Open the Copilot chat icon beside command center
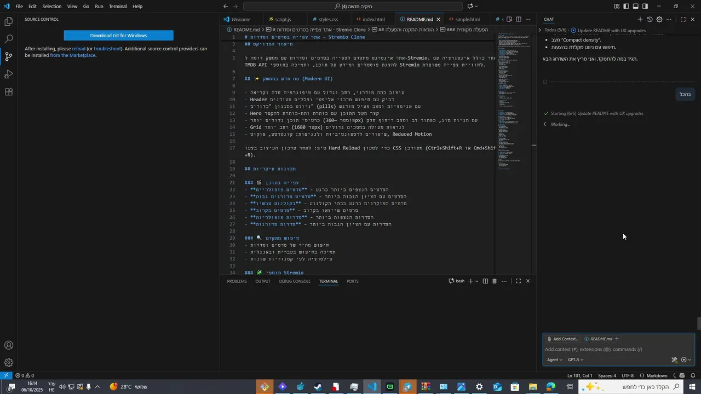Viewport: 701px width, 394px height. coord(470,7)
